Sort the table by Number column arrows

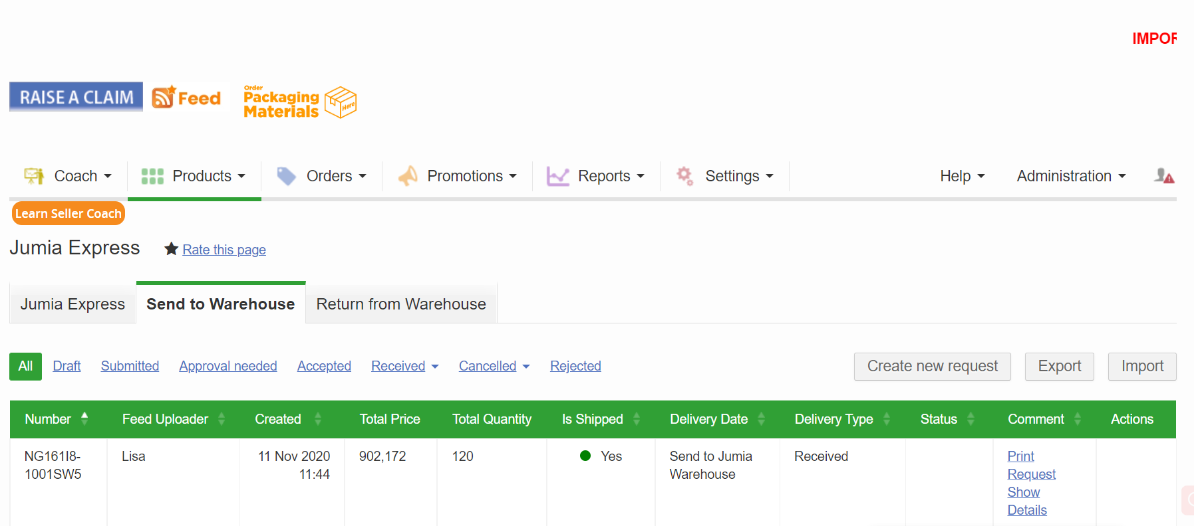[x=84, y=418]
